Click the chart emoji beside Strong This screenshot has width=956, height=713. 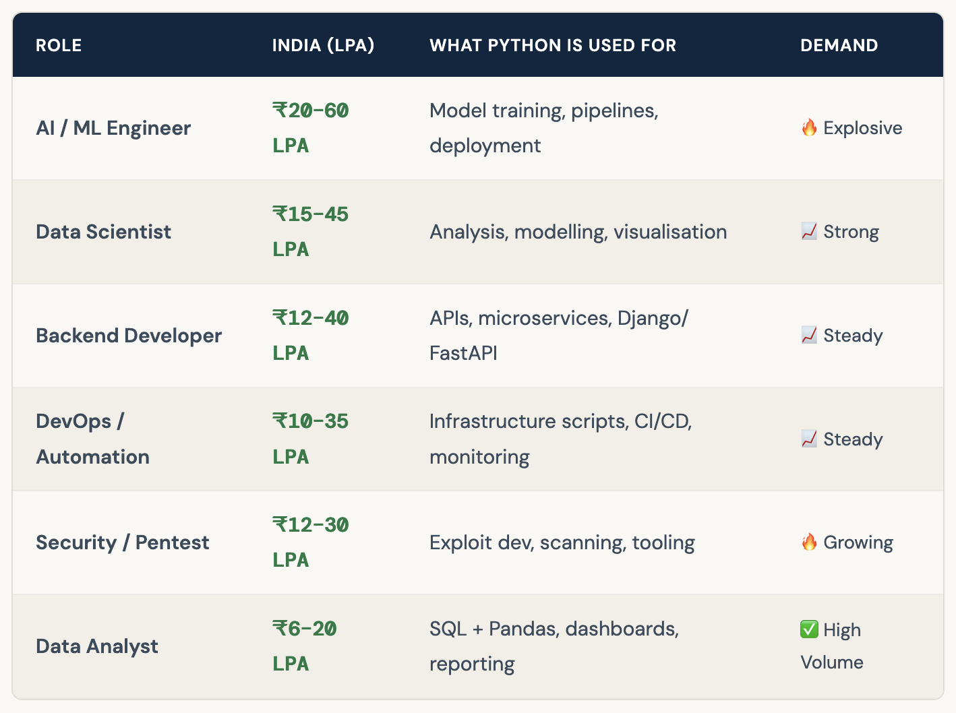coord(809,232)
